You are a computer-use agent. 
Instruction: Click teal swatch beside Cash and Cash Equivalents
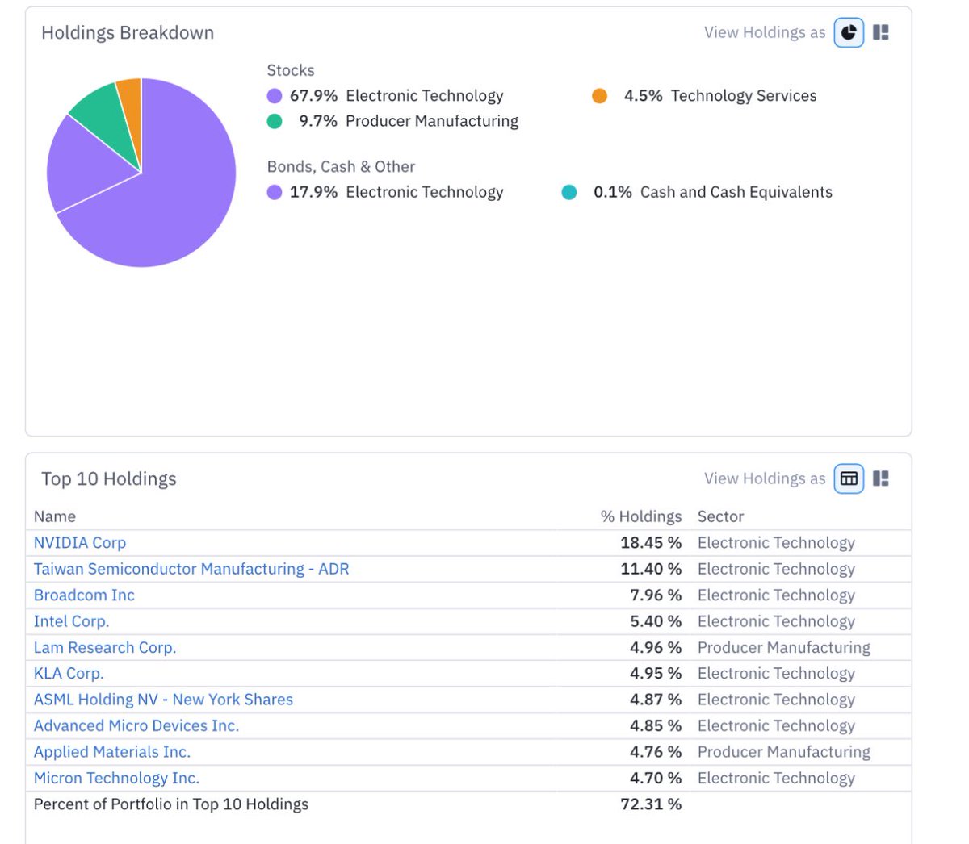(x=569, y=192)
